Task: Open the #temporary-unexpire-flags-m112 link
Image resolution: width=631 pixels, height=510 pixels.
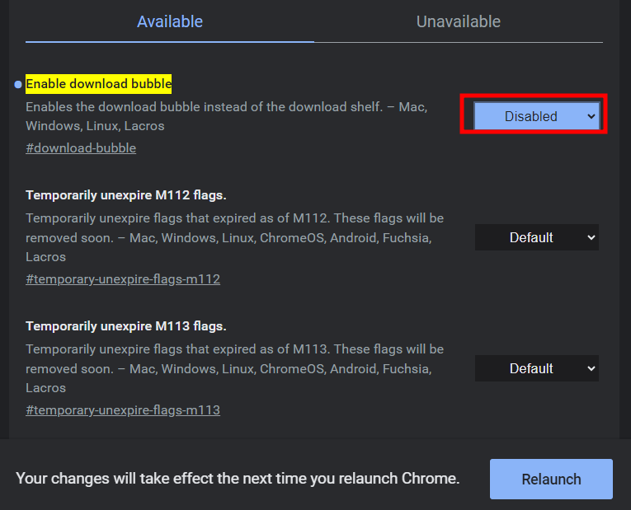Action: [x=123, y=279]
